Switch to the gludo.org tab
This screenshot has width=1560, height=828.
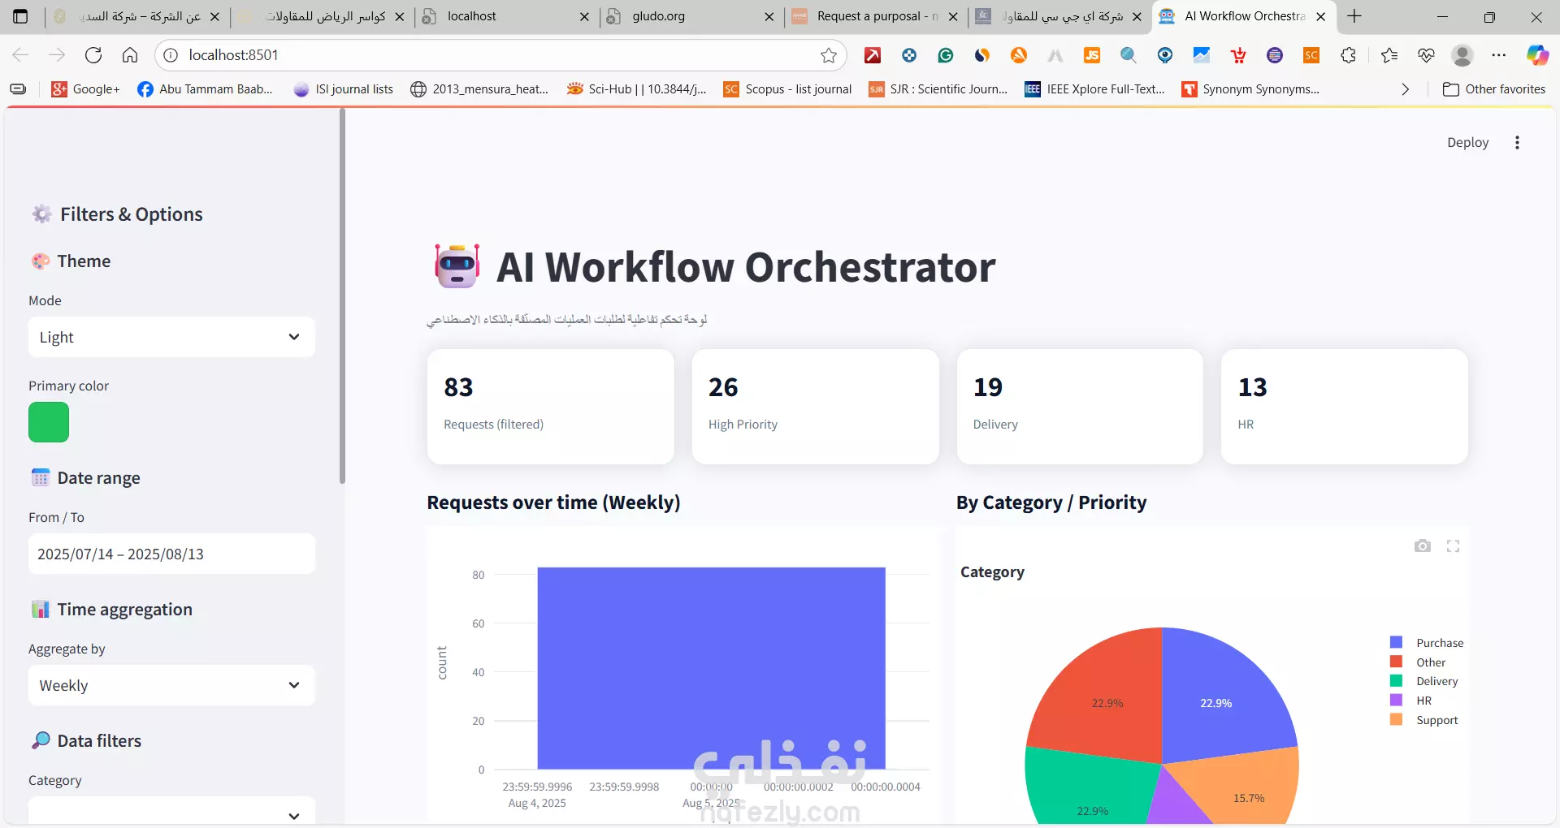click(x=691, y=16)
